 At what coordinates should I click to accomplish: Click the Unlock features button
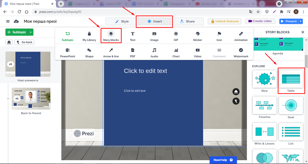click(225, 21)
